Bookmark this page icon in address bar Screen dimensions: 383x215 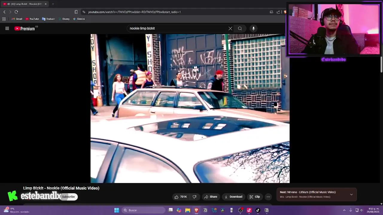(x=76, y=12)
